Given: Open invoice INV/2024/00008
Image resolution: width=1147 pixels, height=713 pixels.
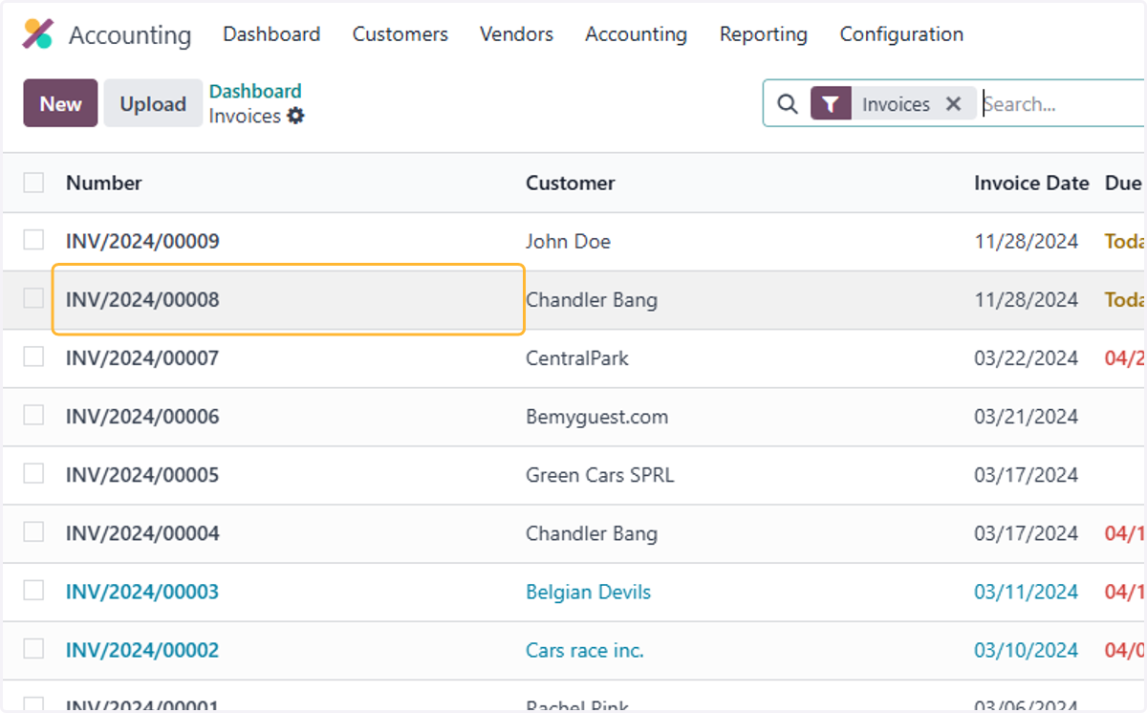Looking at the screenshot, I should pos(142,299).
